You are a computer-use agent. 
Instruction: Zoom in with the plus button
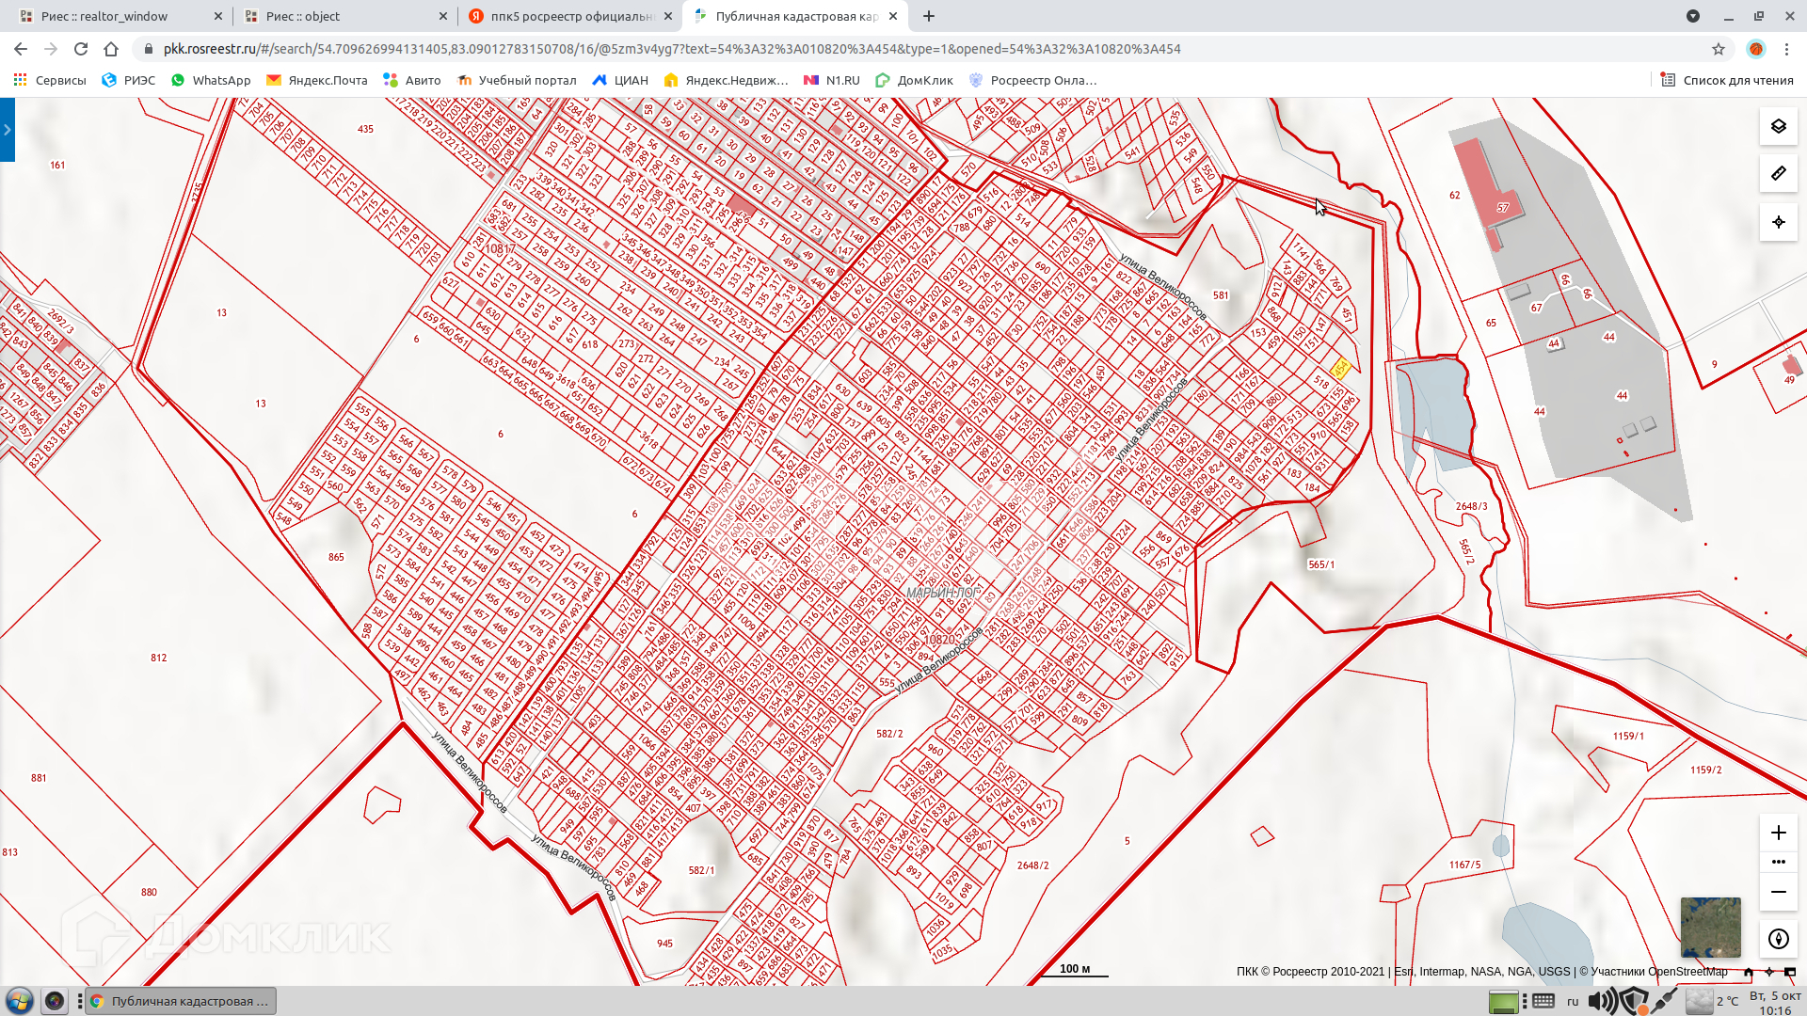1778,833
